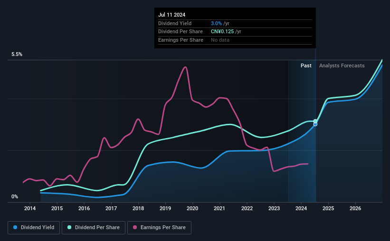Click the 2017 x-axis label

[x=111, y=208]
